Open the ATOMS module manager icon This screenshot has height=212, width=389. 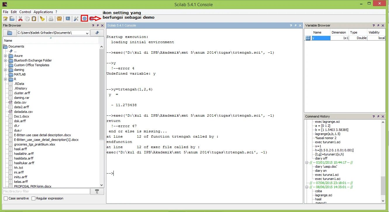point(59,19)
